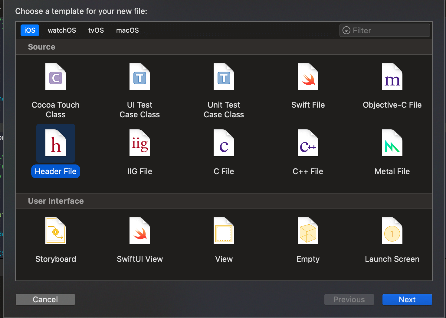
Task: Click the Header File template icon
Action: (x=56, y=143)
